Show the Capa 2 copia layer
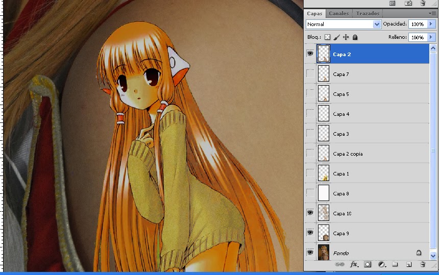Viewport: 439px width, 275px height. [x=310, y=153]
